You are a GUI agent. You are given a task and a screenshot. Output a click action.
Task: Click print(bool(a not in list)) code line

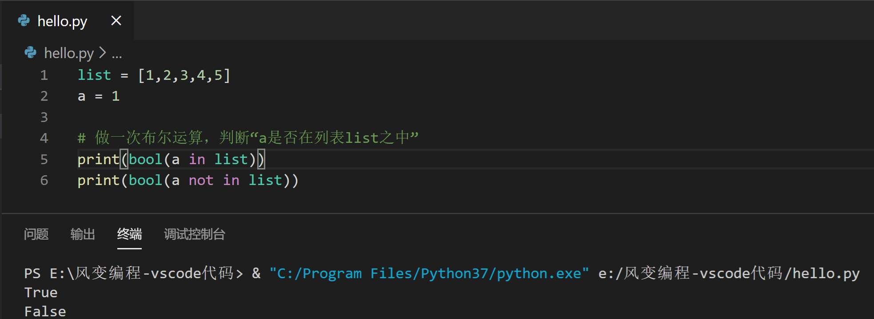(188, 180)
